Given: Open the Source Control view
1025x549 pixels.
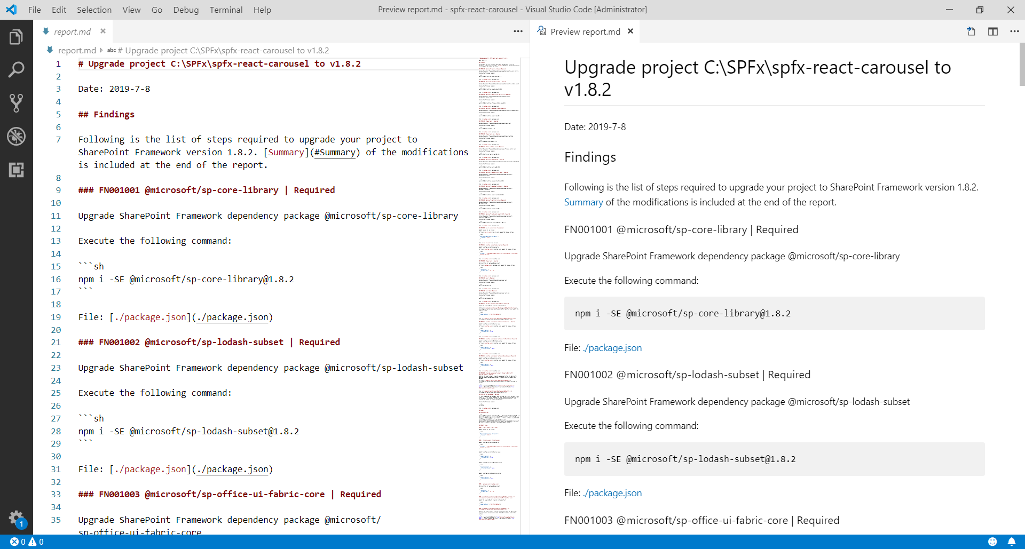Looking at the screenshot, I should pyautogui.click(x=16, y=103).
